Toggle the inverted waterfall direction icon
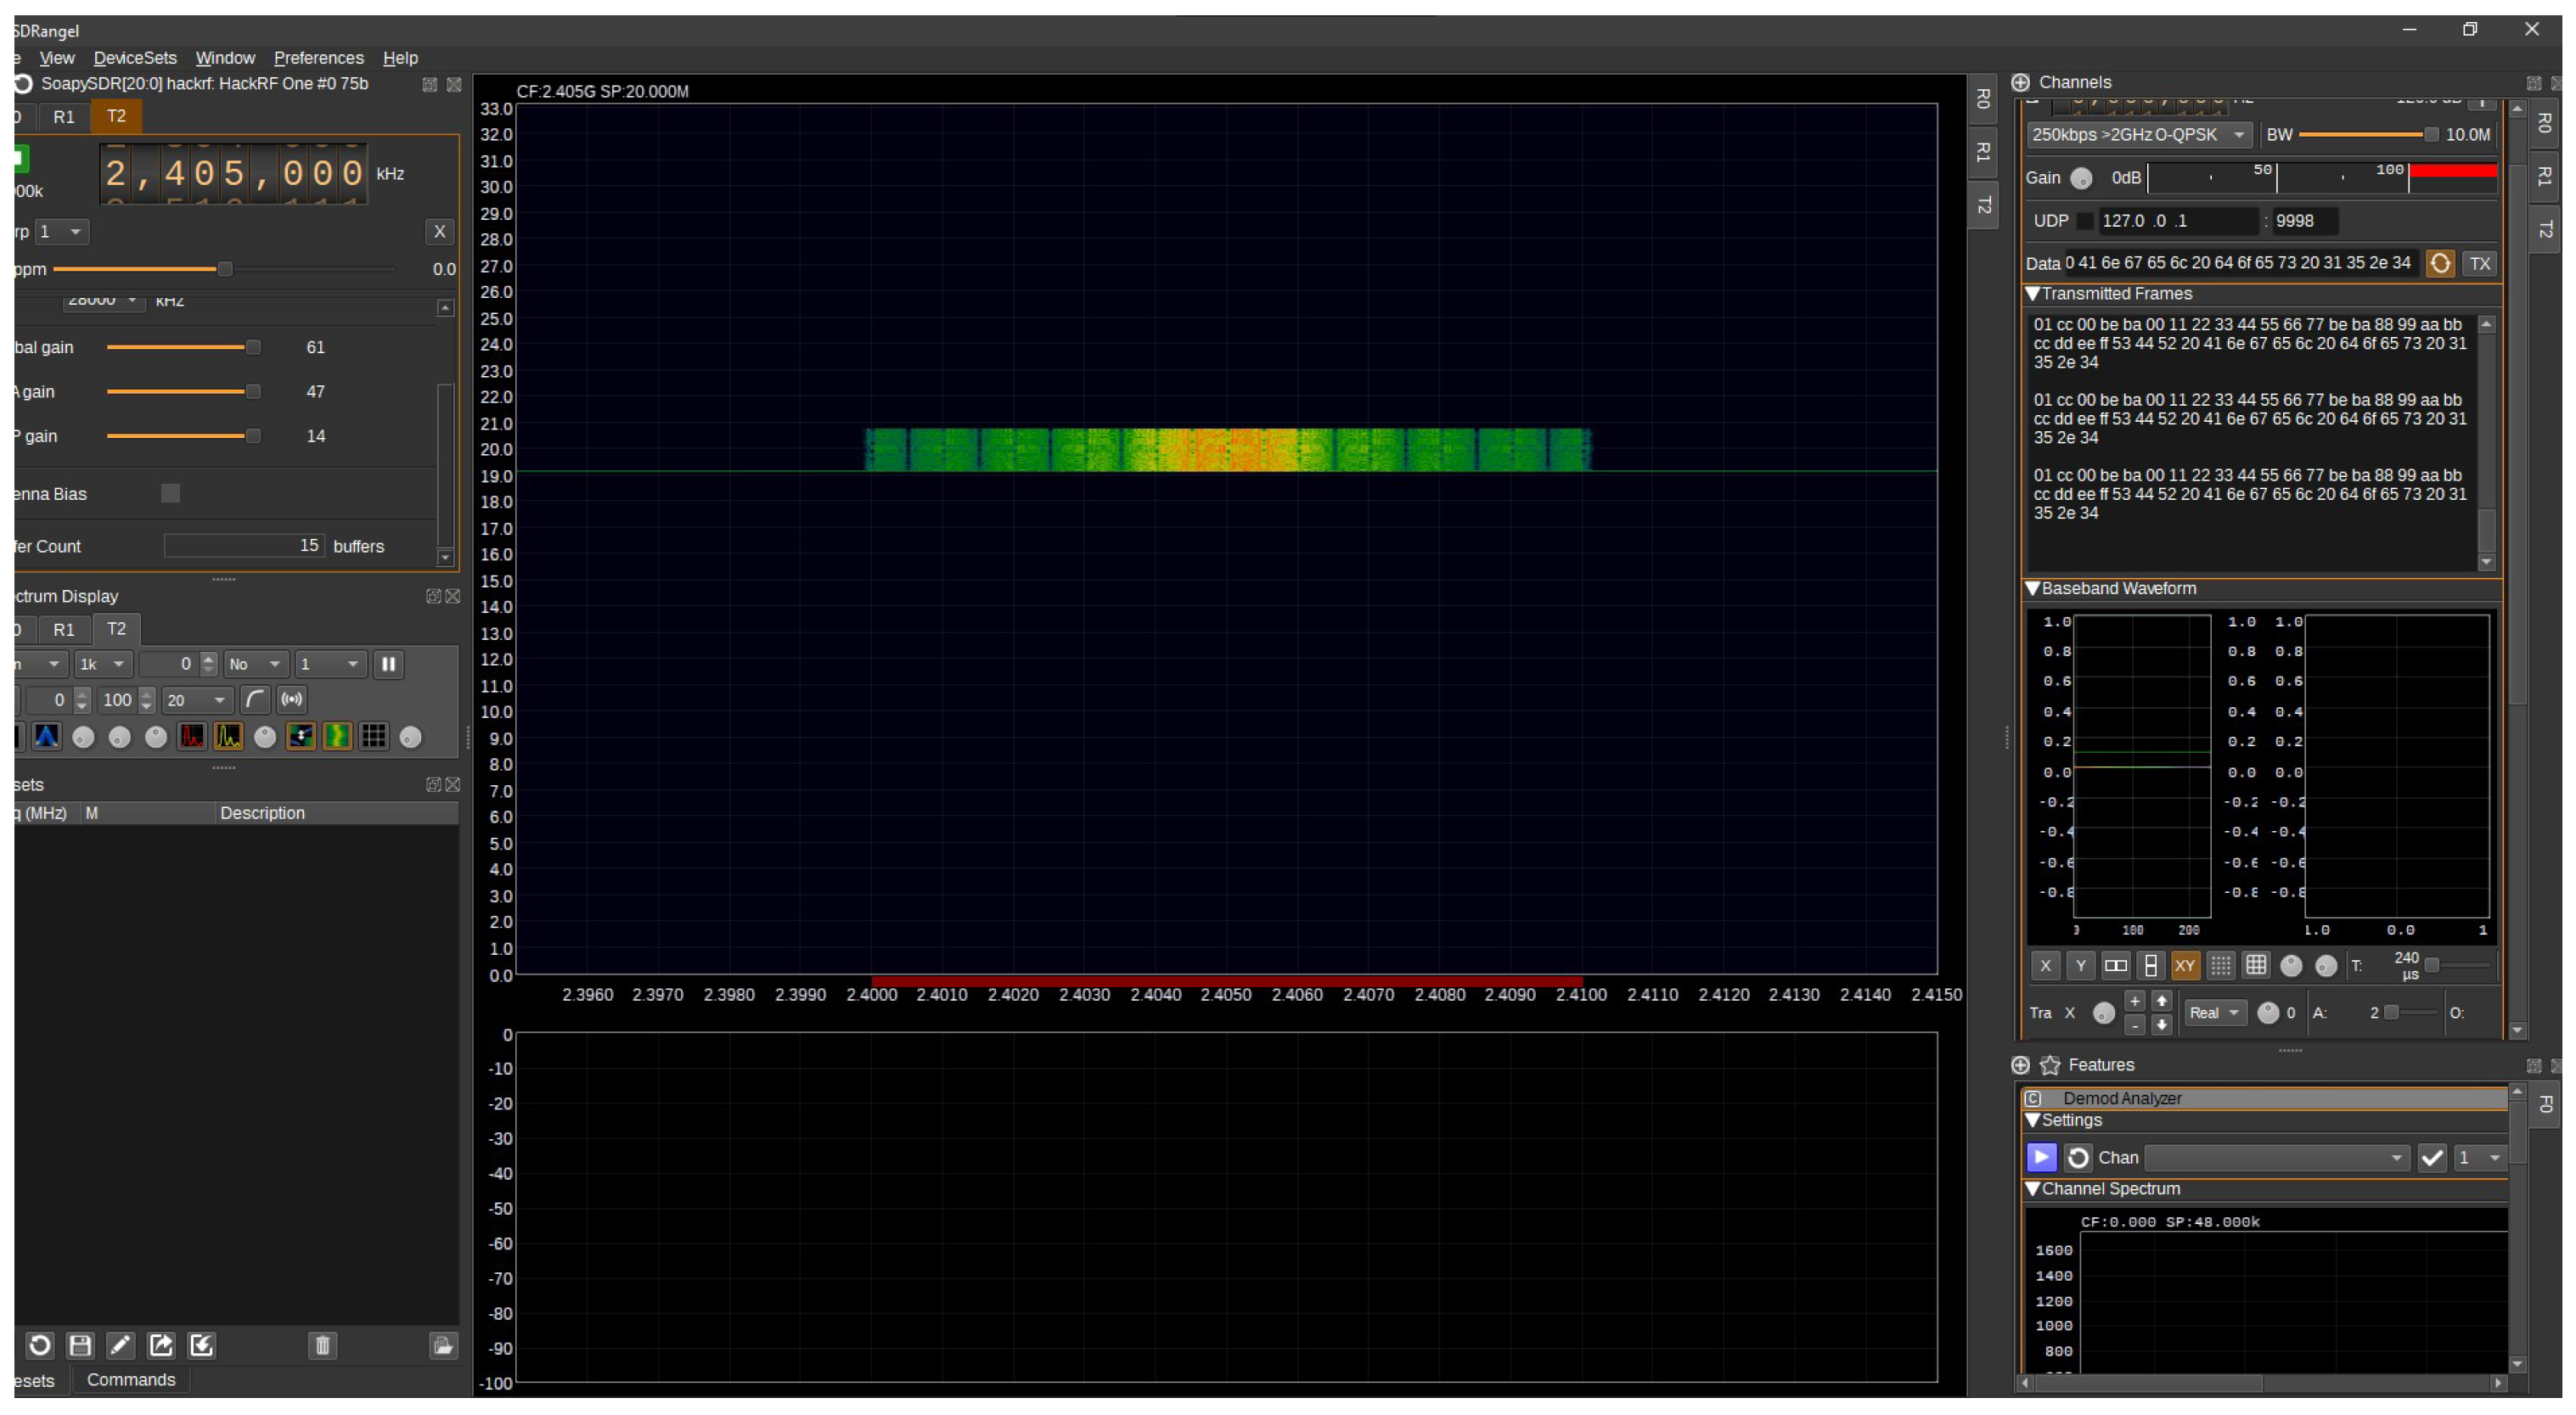This screenshot has height=1415, width=2576. [x=301, y=737]
